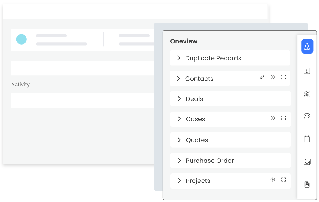Click the Projects label
The width and height of the screenshot is (319, 202).
198,181
